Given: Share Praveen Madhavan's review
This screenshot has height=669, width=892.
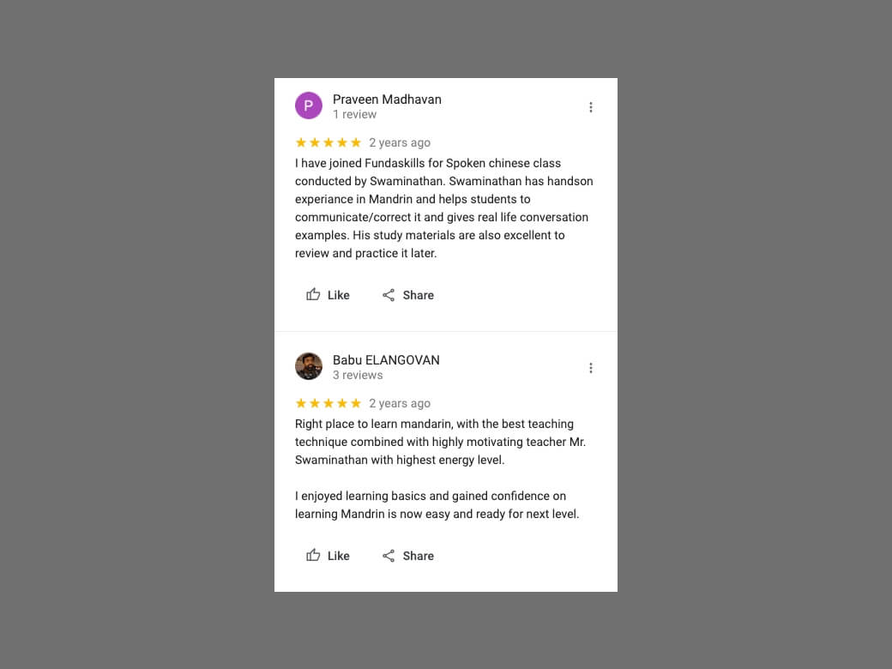Looking at the screenshot, I should pos(408,295).
